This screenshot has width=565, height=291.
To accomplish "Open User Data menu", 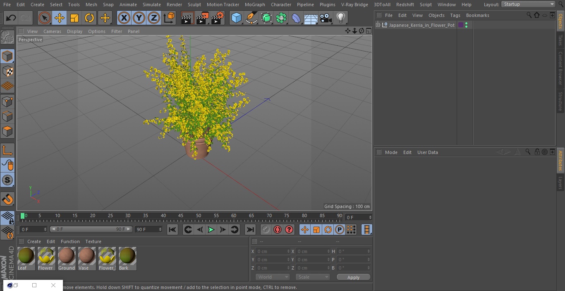I will [x=427, y=152].
